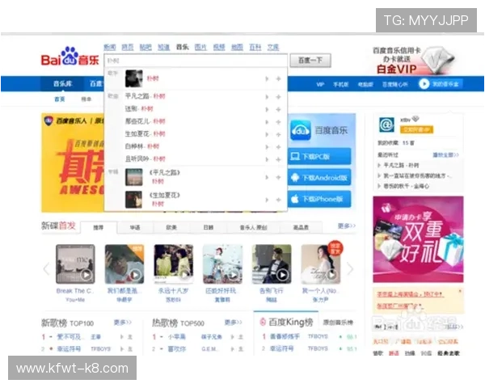Add 那些花儿 to the playlist

click(278, 122)
